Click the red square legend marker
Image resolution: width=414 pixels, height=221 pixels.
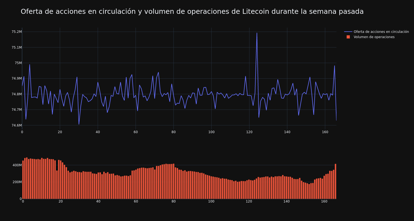348,37
